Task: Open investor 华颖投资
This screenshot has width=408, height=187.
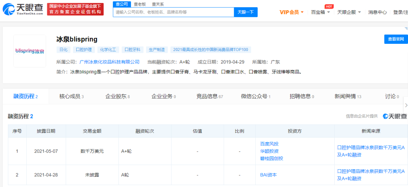Action: [269, 151]
